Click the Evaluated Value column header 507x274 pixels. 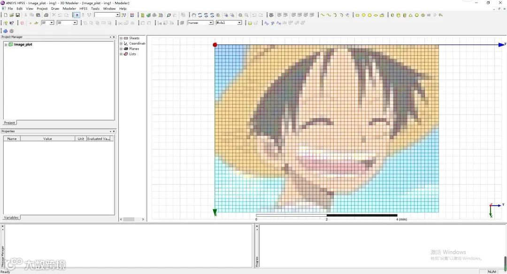pos(99,139)
